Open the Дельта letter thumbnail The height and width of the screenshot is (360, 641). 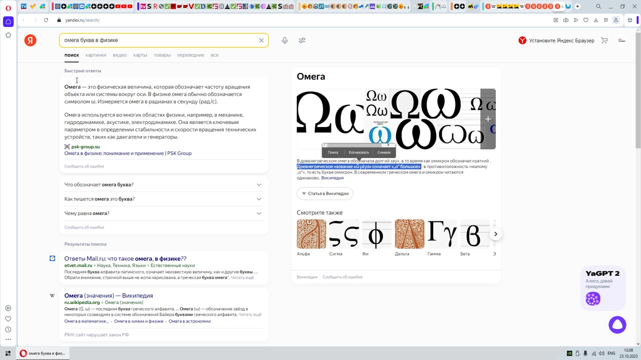pyautogui.click(x=409, y=234)
